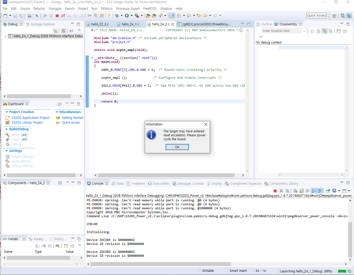
Task: Toggle Scroll Lock in Console toolbar
Action: tap(302, 191)
